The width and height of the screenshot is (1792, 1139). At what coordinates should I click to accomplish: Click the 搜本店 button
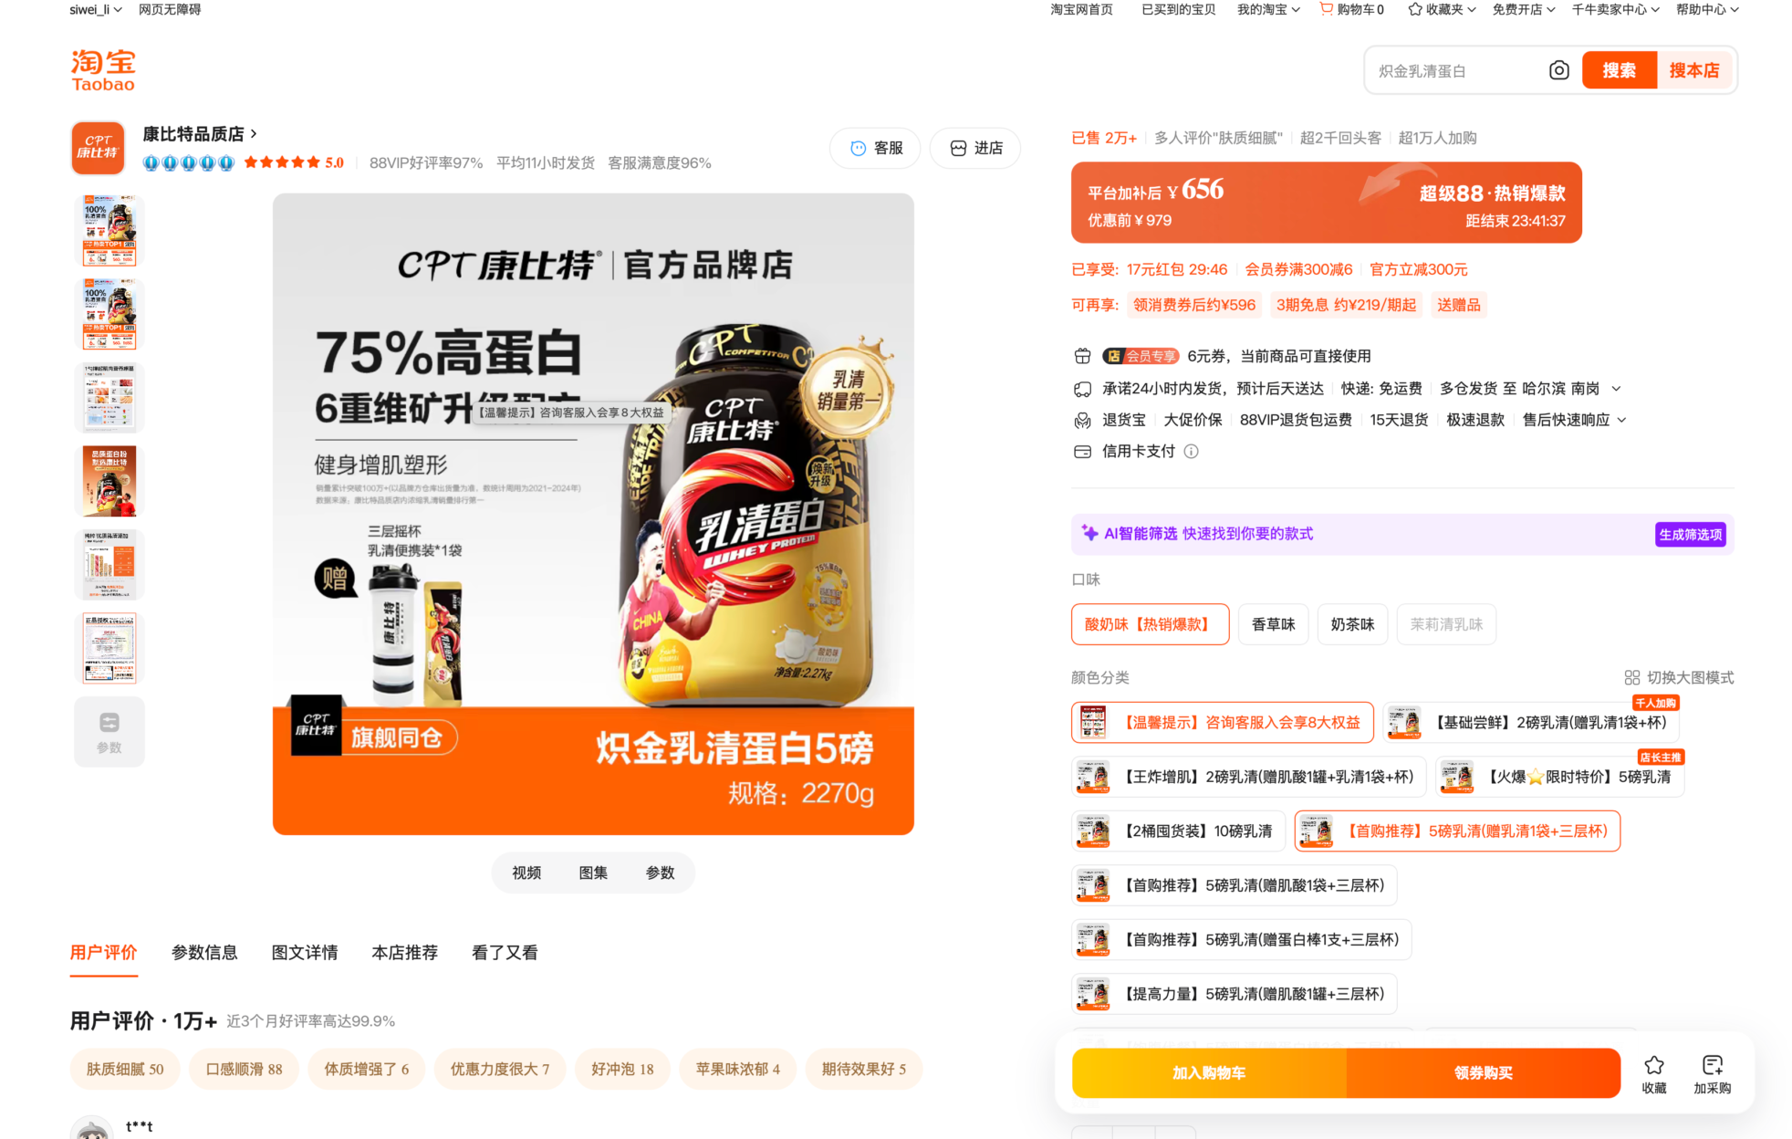(x=1694, y=70)
